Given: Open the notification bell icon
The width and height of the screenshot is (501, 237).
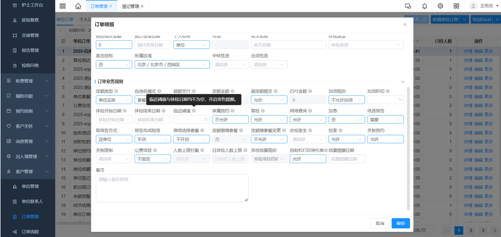Looking at the screenshot, I should coord(425,6).
